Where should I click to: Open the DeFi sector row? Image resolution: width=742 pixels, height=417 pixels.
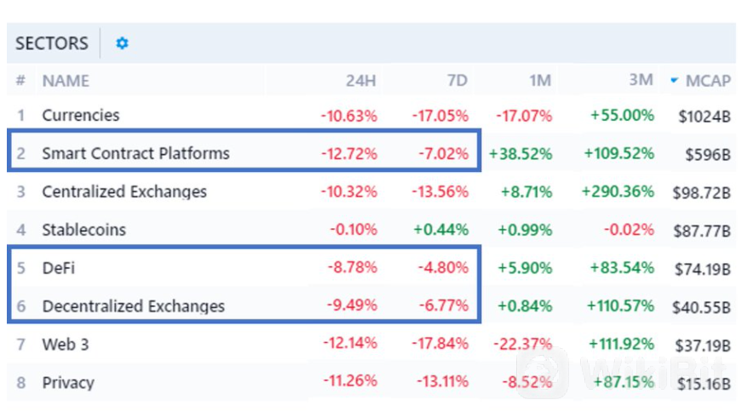click(59, 268)
